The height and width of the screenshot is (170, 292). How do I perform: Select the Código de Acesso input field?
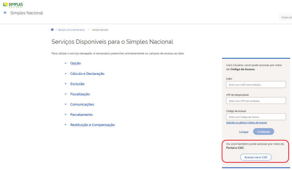pos(256,117)
